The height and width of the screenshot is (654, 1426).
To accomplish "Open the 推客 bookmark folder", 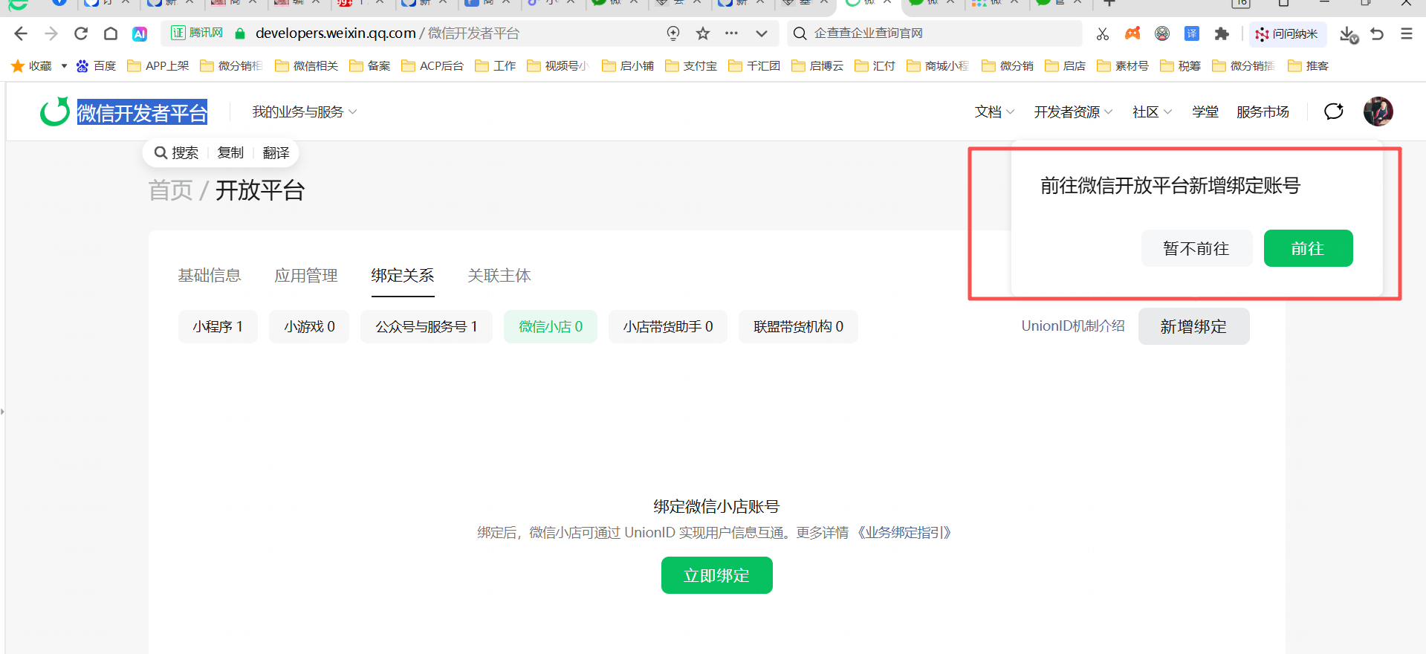I will coord(1309,66).
